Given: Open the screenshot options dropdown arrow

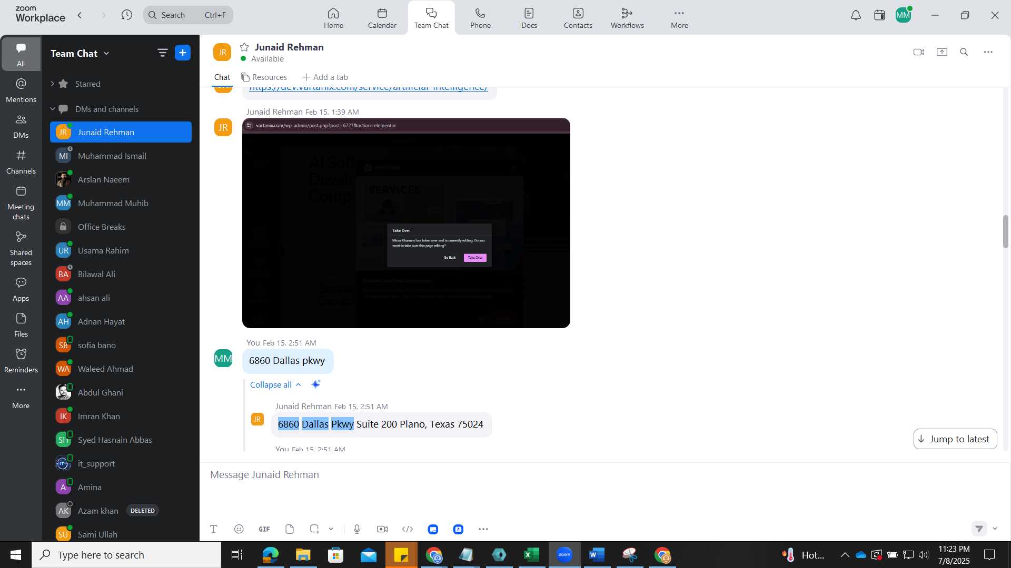Looking at the screenshot, I should [331, 529].
